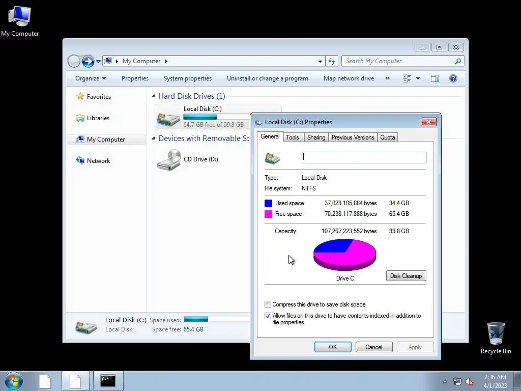Select the CD Drive (D:) icon
The width and height of the screenshot is (521, 391).
(169, 160)
